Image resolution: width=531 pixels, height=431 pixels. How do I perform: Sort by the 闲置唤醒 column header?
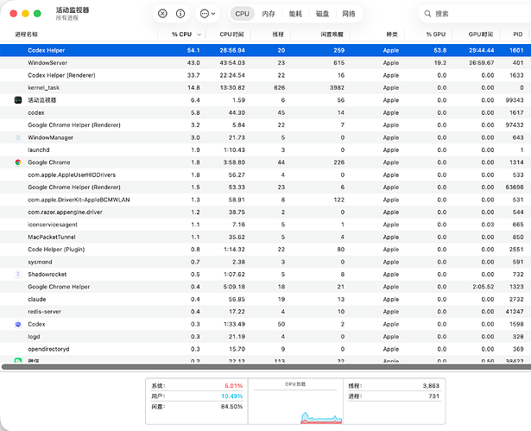click(x=332, y=35)
